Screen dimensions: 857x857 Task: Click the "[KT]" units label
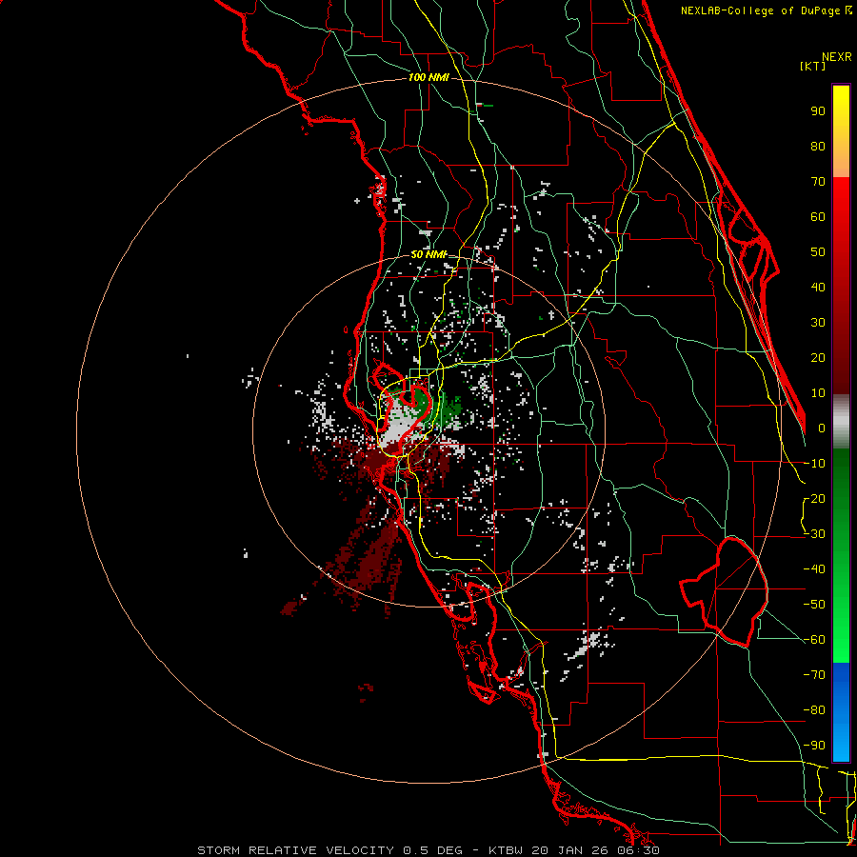coord(813,66)
